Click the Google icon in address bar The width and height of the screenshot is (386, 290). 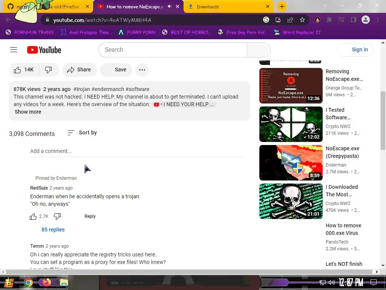[266, 20]
